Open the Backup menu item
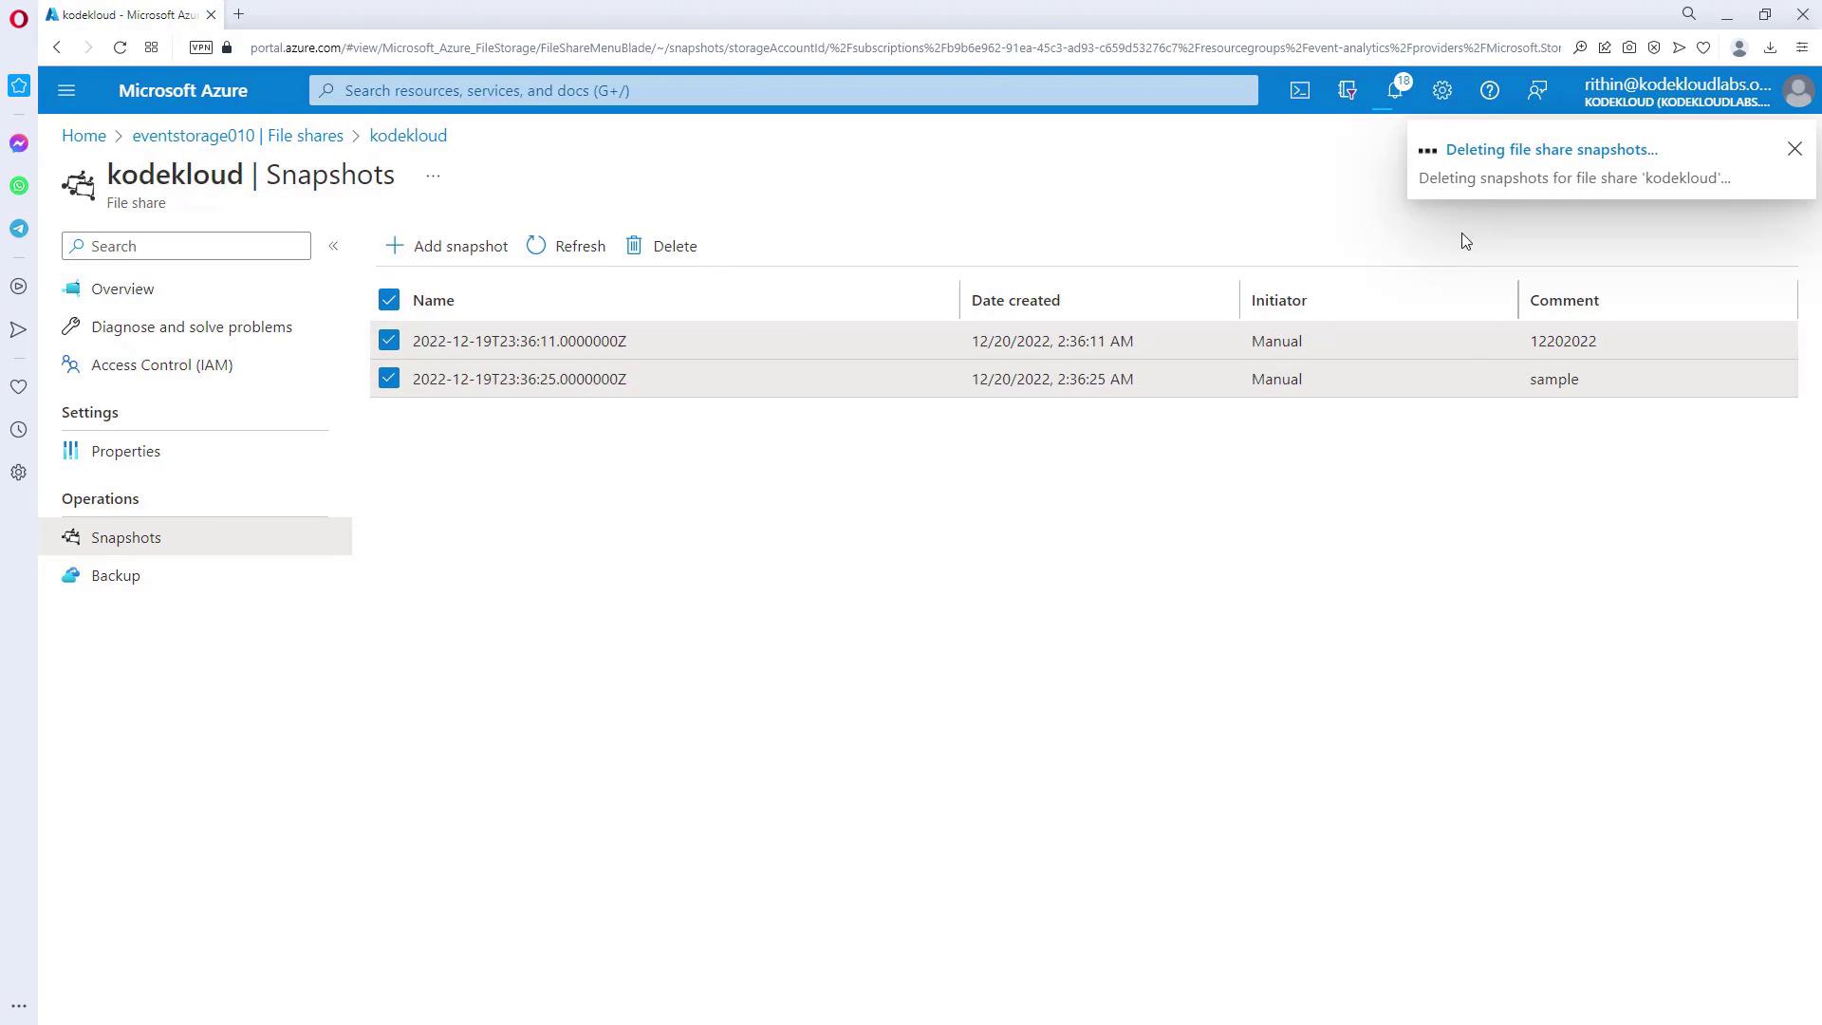Viewport: 1822px width, 1025px height. (x=116, y=575)
